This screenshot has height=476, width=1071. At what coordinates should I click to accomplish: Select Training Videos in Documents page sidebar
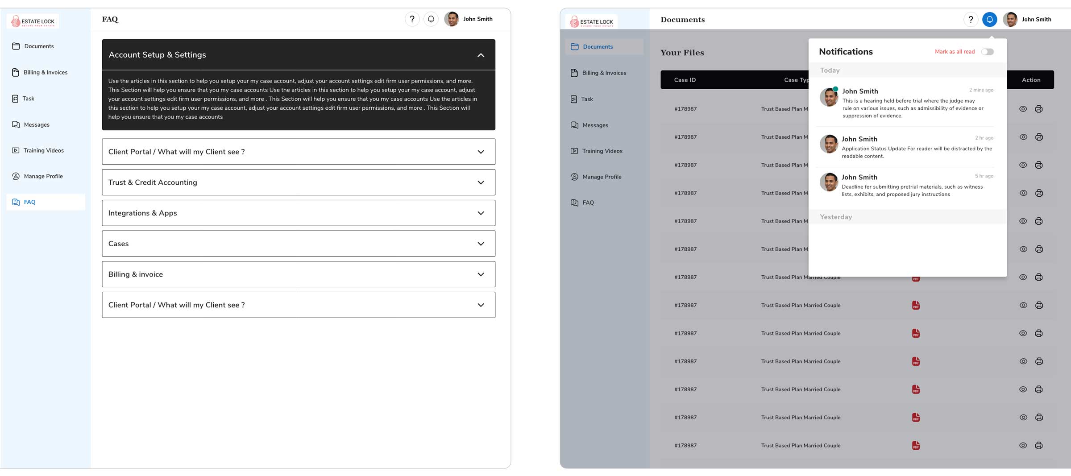pos(602,151)
